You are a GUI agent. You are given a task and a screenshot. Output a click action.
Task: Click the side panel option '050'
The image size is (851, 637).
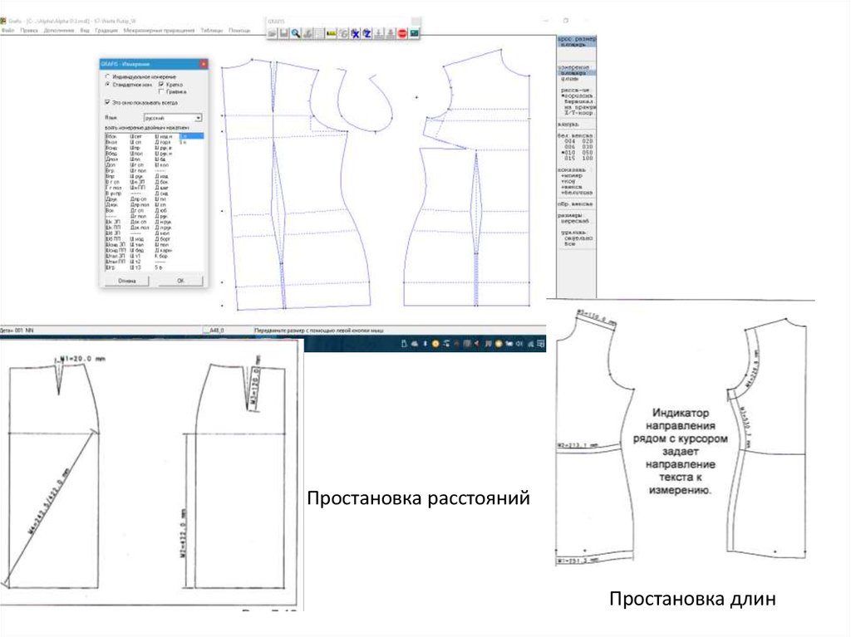point(588,153)
